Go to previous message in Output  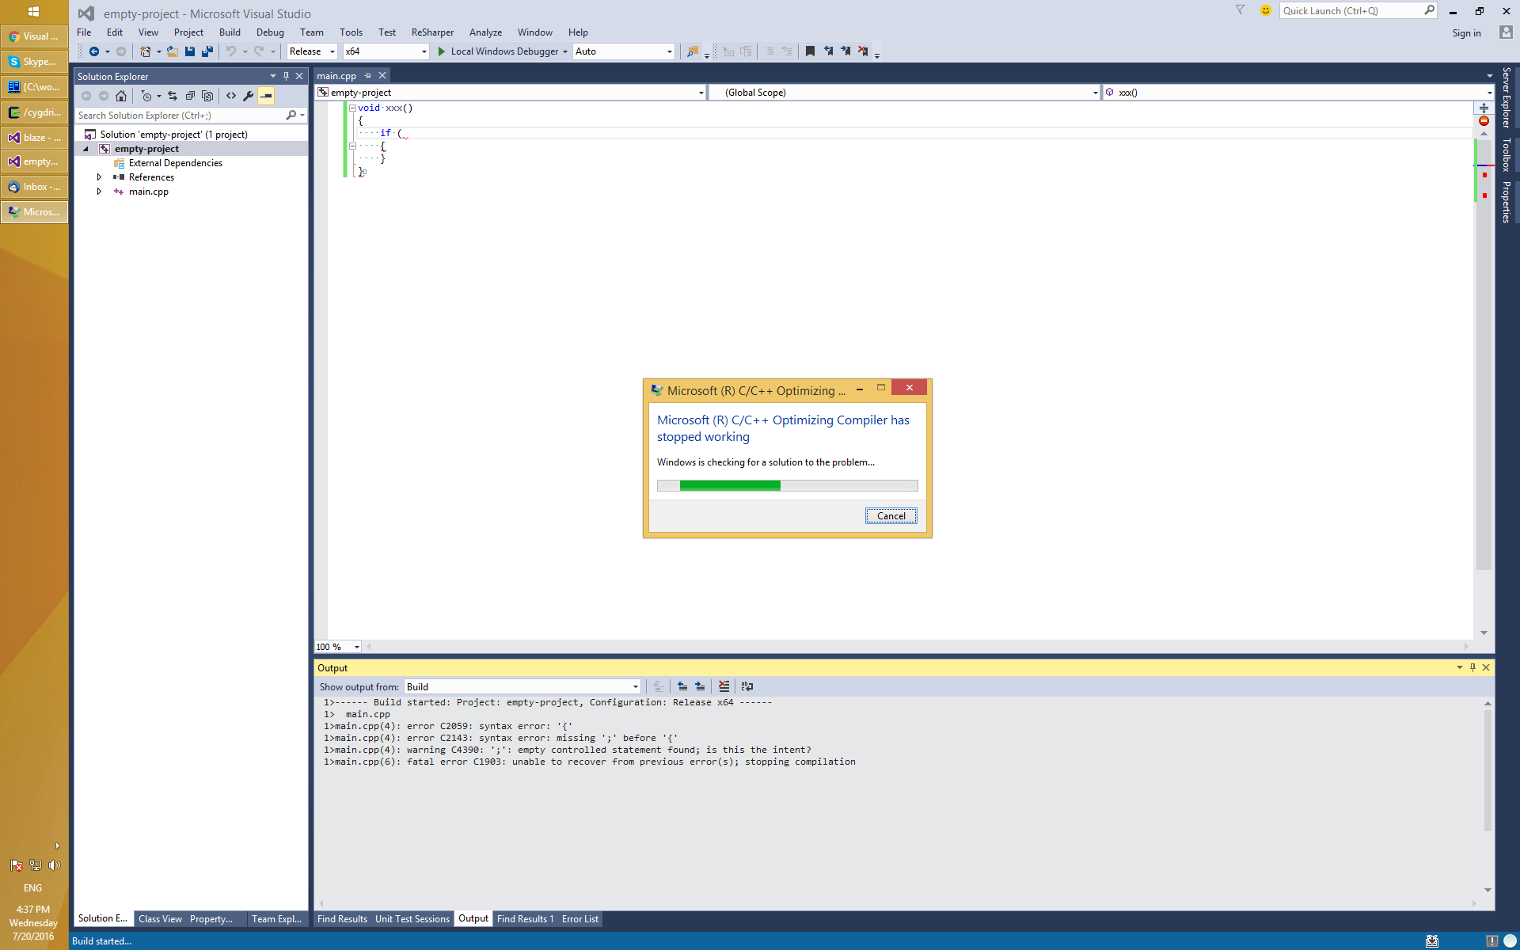(x=682, y=686)
